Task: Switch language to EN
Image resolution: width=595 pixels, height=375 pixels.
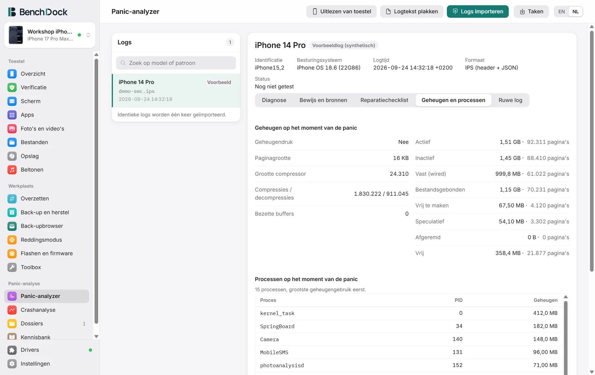Action: pyautogui.click(x=562, y=12)
